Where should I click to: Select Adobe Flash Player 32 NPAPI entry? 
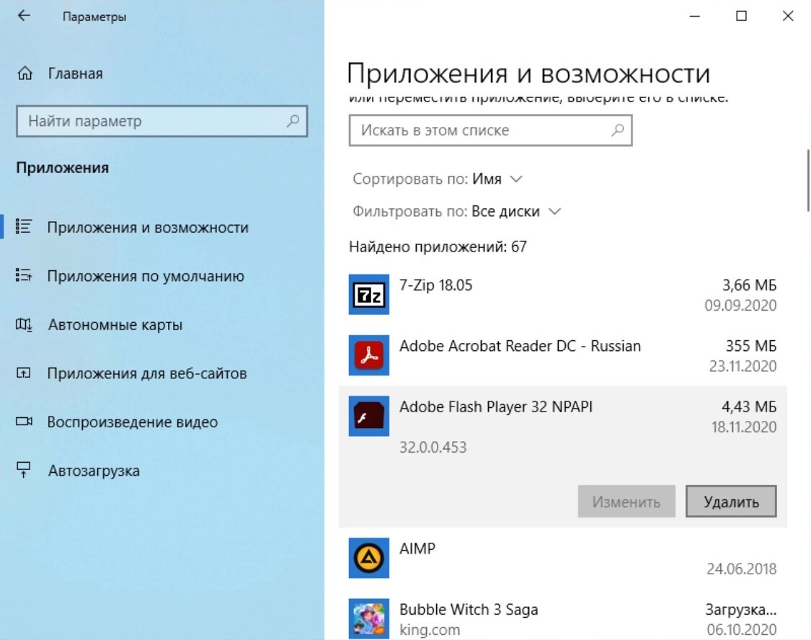coord(563,456)
